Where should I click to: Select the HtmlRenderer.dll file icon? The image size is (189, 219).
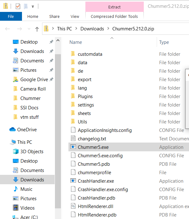click(73, 206)
